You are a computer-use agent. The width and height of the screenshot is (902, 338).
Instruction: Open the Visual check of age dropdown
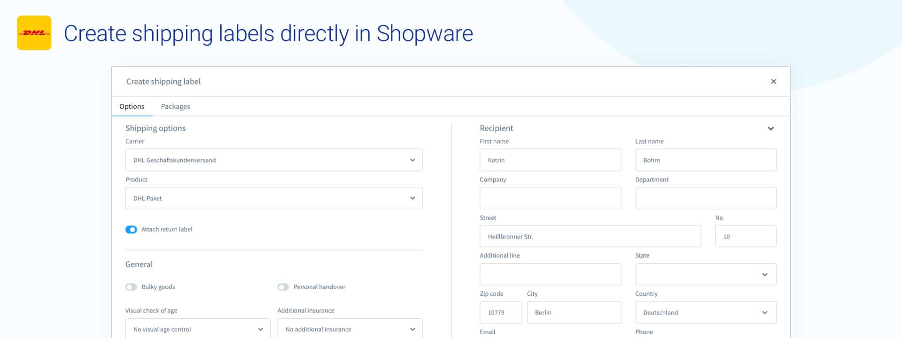click(198, 329)
